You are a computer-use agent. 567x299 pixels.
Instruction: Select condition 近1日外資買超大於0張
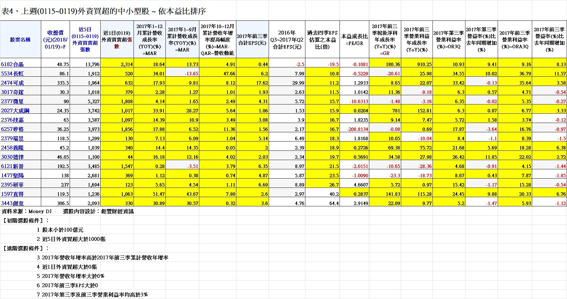[69, 267]
